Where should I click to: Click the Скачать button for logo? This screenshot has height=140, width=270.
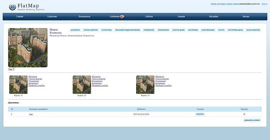tap(200, 114)
